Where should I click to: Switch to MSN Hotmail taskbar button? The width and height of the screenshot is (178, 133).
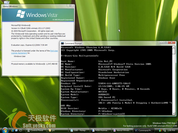coord(101,131)
